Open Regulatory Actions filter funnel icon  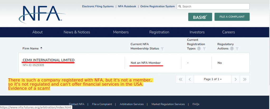[x=237, y=48]
